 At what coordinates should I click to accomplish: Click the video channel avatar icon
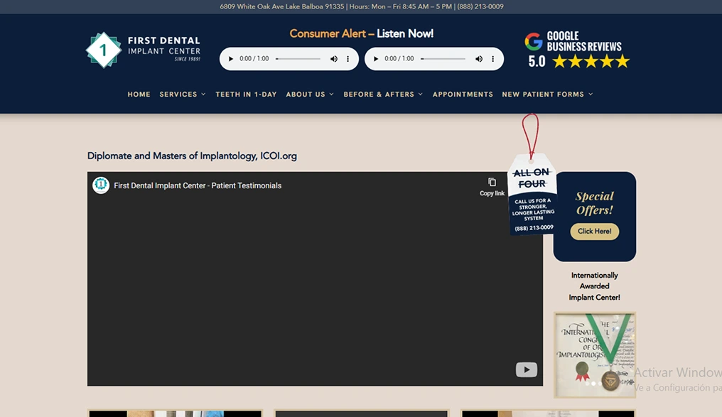click(101, 185)
